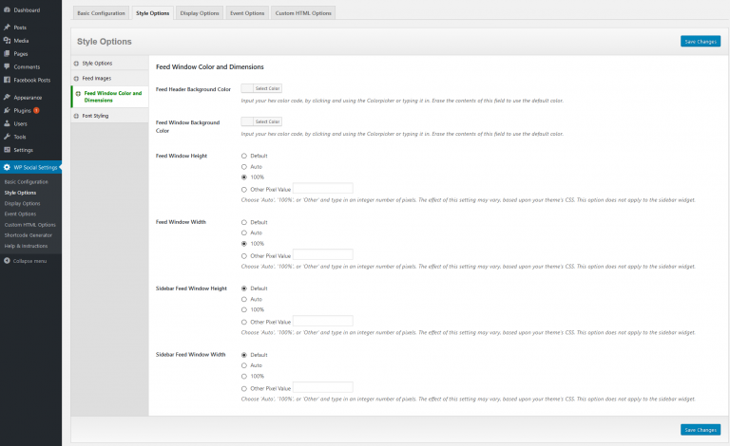Click the Posts pin icon
Screen dimensions: 730x446
click(x=8, y=28)
